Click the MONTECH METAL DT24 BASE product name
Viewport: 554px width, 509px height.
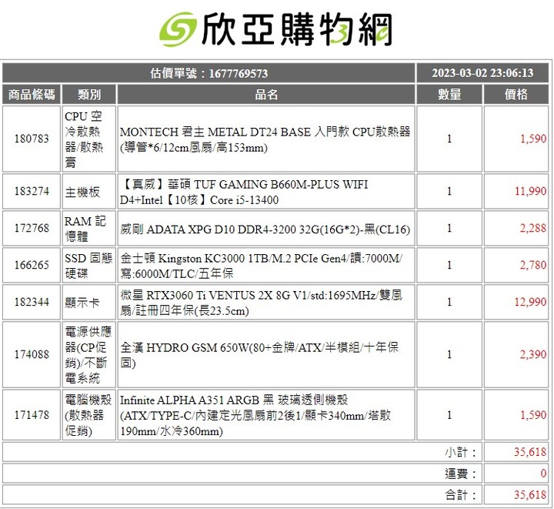point(265,139)
